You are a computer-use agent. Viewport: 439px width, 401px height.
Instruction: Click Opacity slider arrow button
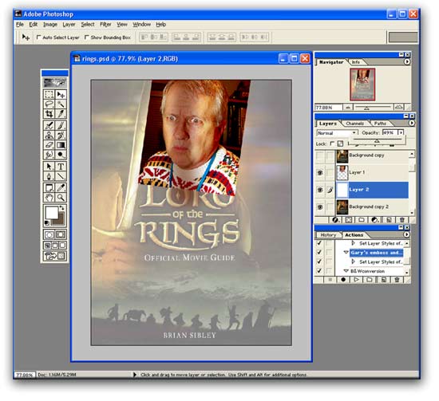click(401, 132)
